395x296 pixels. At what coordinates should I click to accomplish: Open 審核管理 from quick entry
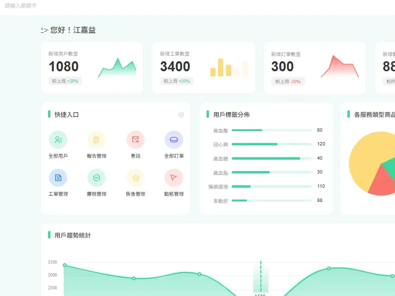(x=97, y=177)
